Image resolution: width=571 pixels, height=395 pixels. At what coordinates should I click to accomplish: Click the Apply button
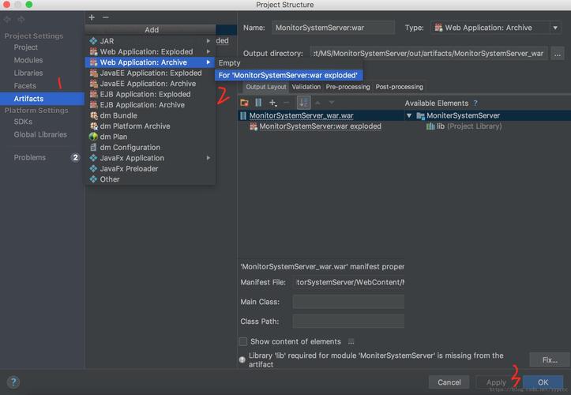(496, 382)
